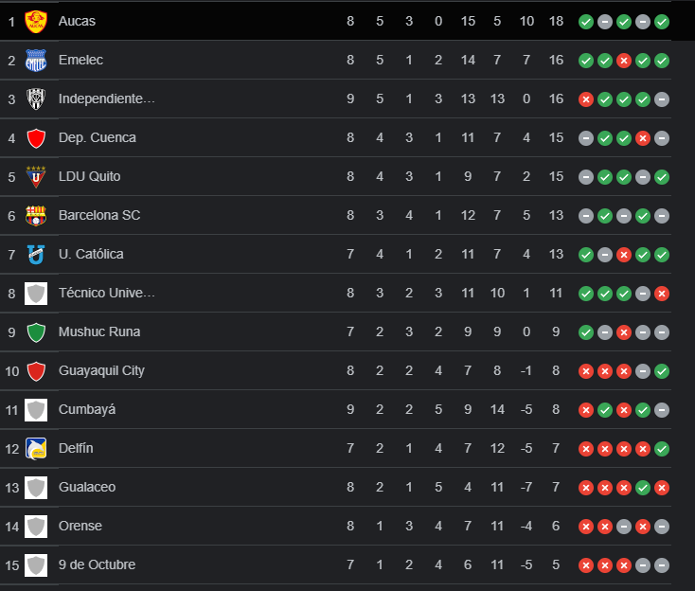Click Aucas' most recent win indicator
The image size is (695, 591).
662,21
